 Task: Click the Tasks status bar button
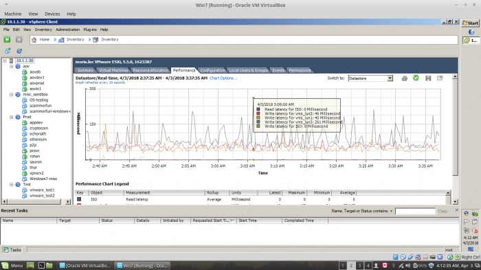pos(12,250)
